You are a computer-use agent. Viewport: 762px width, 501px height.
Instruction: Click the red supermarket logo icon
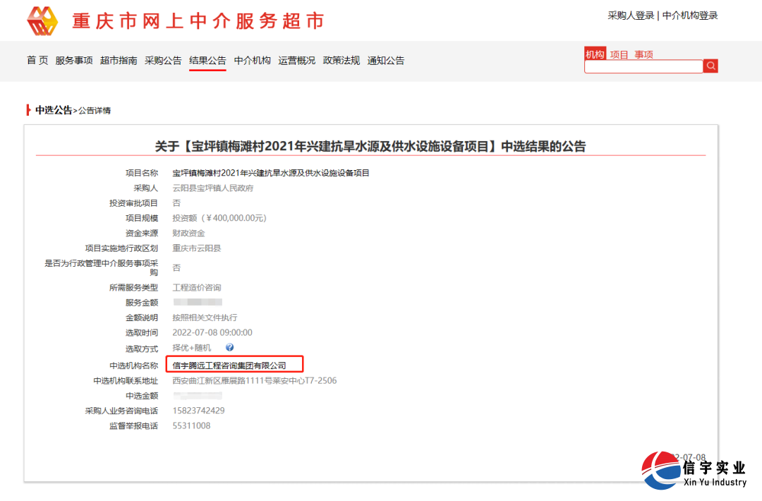click(42, 20)
